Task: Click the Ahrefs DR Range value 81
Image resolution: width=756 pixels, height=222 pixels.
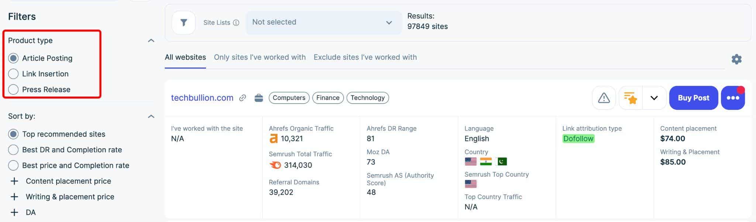Action: tap(371, 139)
